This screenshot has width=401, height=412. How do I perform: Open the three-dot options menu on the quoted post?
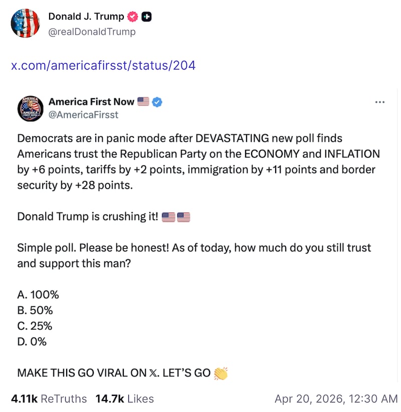380,102
